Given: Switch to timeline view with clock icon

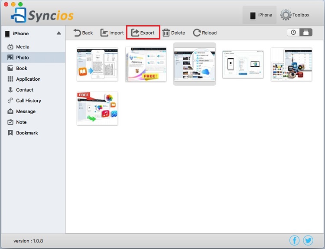Looking at the screenshot, I should (x=293, y=33).
